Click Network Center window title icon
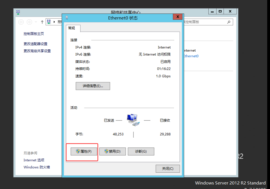 coord(18,12)
